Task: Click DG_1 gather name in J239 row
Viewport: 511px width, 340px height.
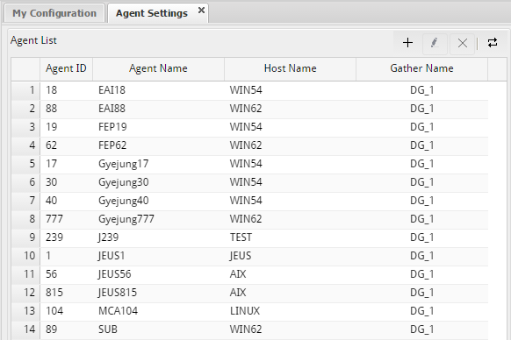Action: [x=421, y=237]
